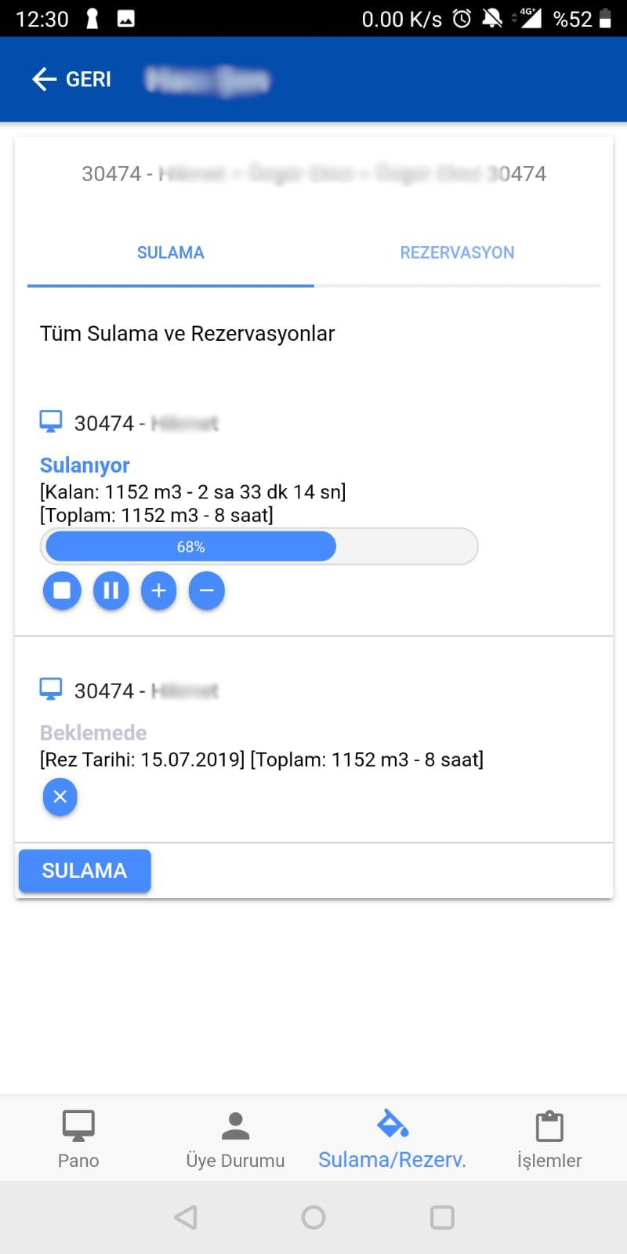Switch to the REZERVASYON tab
Screen dimensions: 627x1254
457,252
